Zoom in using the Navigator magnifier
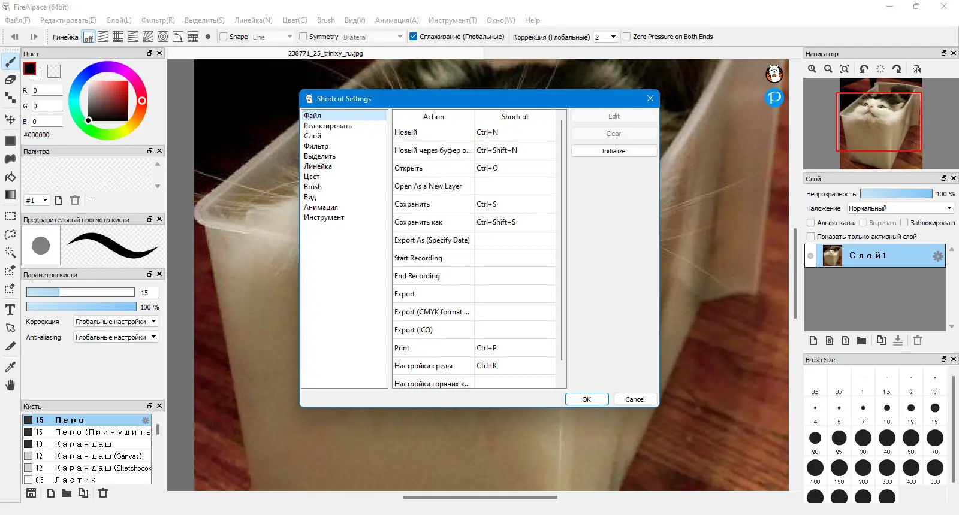Screen dimensions: 959x515 pyautogui.click(x=812, y=69)
